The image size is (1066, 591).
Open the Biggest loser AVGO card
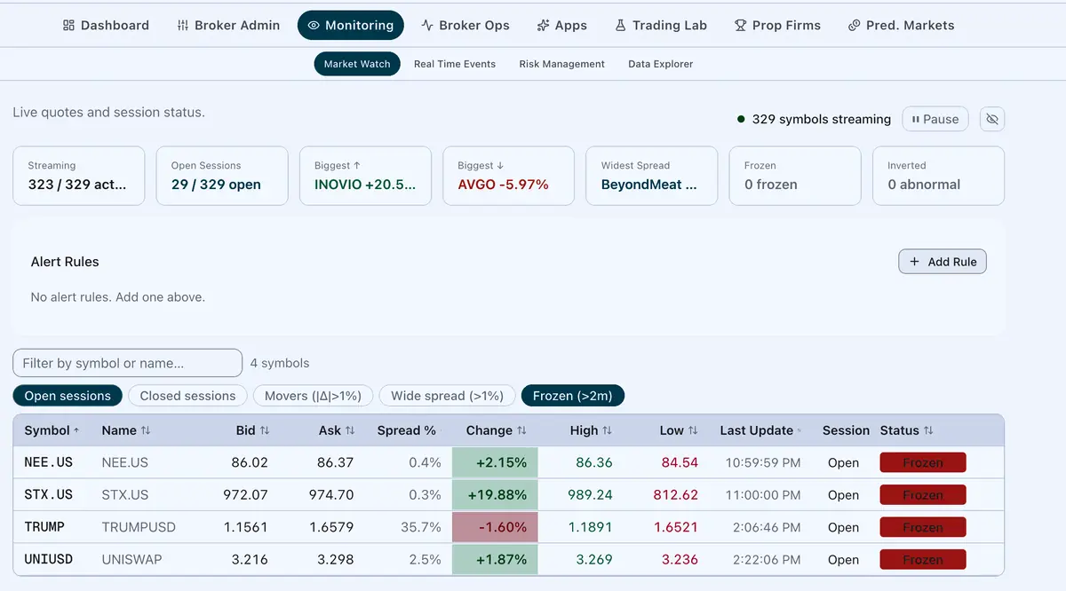[x=509, y=176]
